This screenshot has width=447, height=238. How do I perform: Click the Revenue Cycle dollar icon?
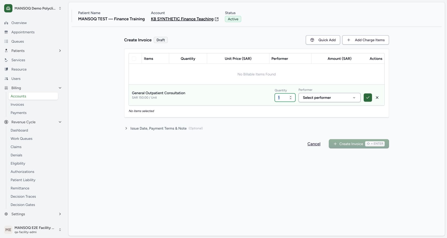pyautogui.click(x=6, y=122)
